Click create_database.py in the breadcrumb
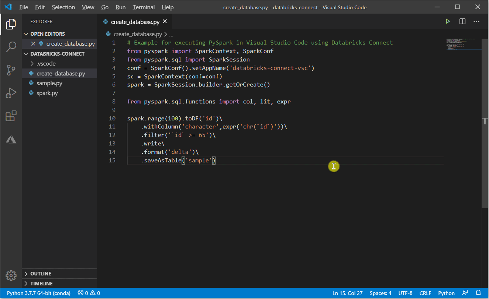 click(138, 34)
